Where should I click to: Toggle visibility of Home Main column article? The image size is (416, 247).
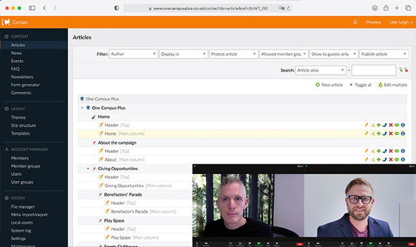397,134
